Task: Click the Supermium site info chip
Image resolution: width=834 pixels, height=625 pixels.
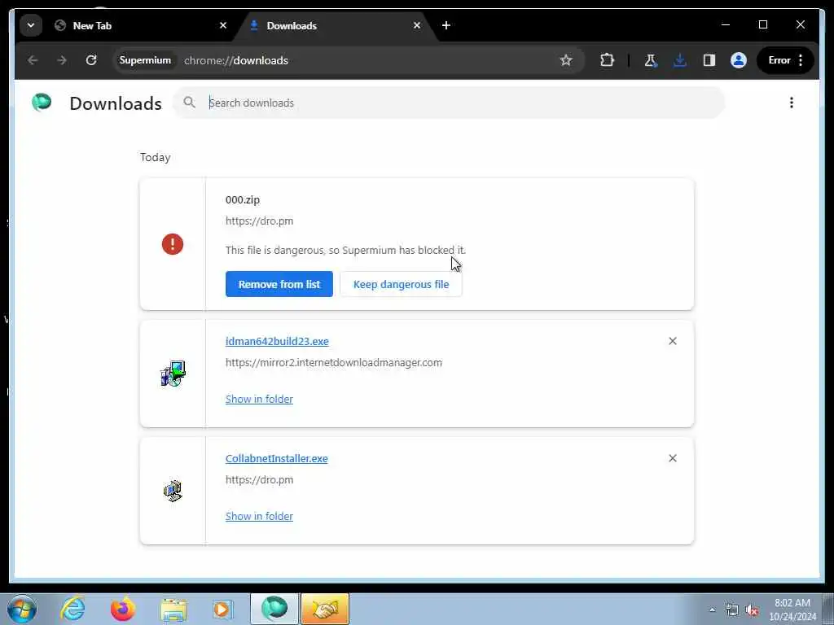Action: tap(145, 60)
